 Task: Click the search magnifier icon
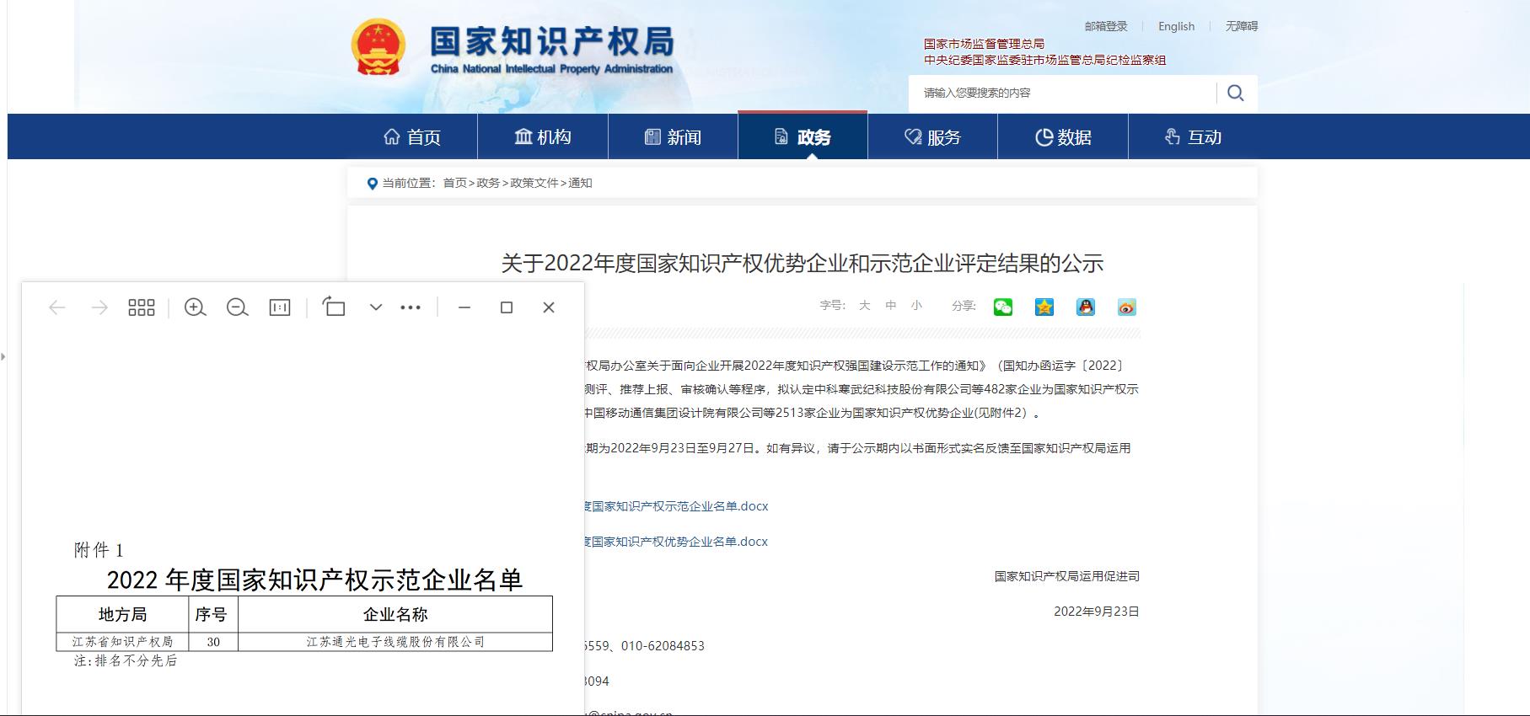coord(1236,93)
